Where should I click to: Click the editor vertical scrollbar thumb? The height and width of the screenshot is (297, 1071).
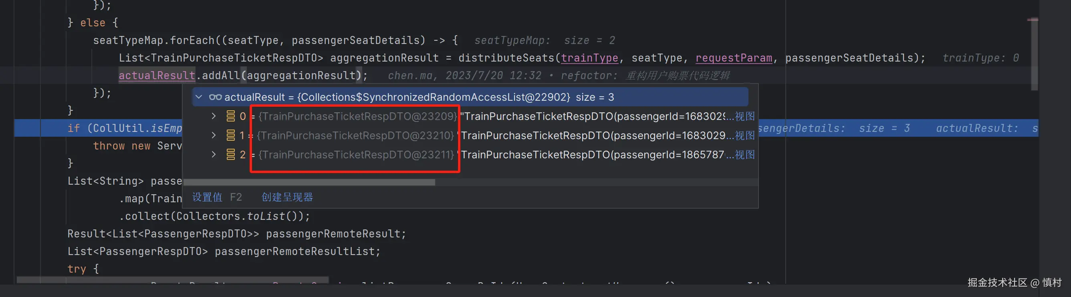pos(1034,54)
